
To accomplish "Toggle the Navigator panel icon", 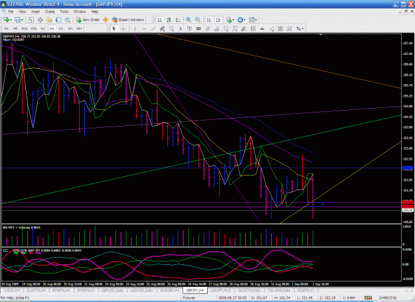I will click(x=49, y=20).
